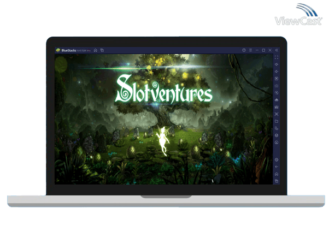Click the glowing fairy in the game
Viewport: 329px width, 226px height.
coord(163,141)
